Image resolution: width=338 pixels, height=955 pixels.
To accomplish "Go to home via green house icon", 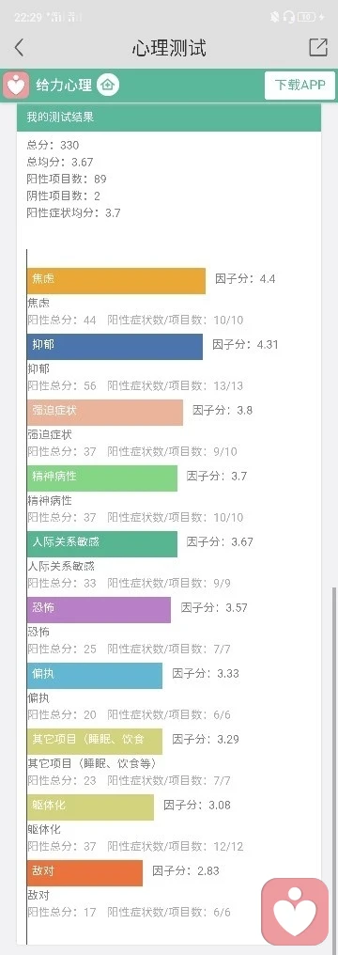I will pos(108,85).
